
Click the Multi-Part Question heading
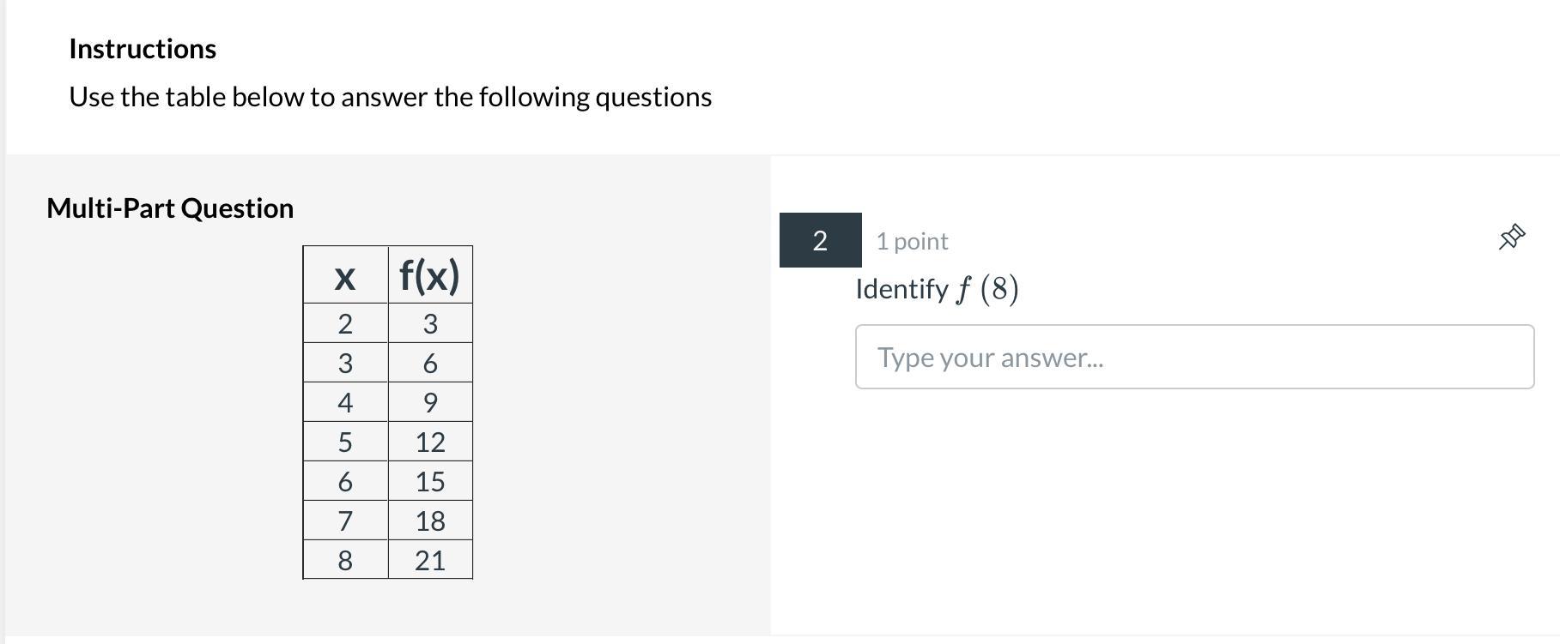(170, 208)
